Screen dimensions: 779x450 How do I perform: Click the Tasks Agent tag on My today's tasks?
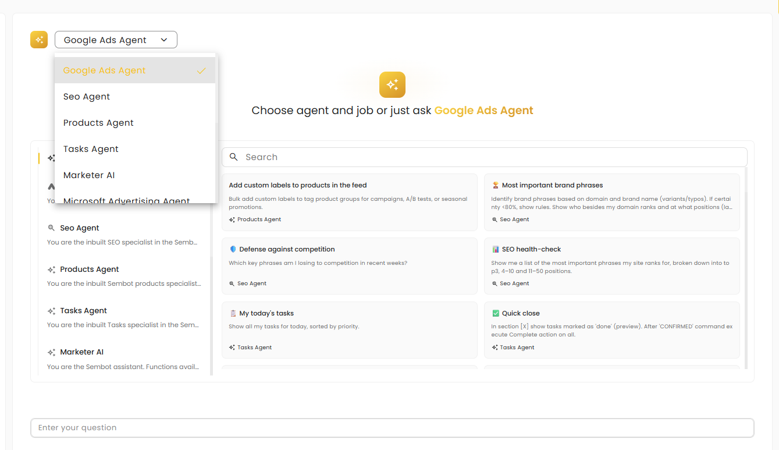pyautogui.click(x=251, y=348)
